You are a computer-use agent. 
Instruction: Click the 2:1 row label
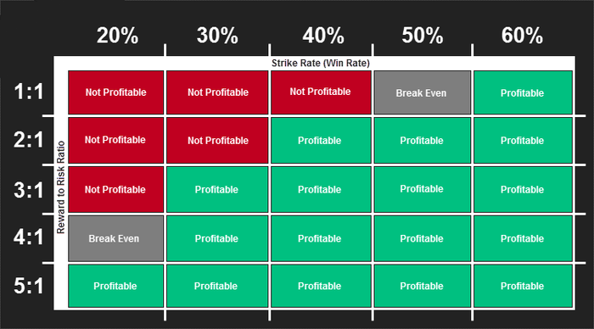coord(29,140)
